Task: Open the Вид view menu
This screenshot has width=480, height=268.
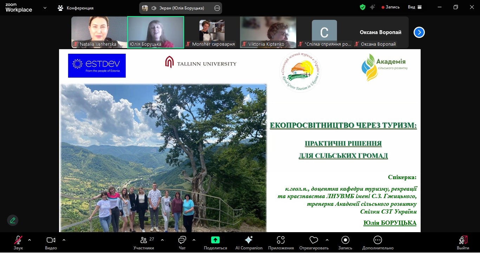Action: [415, 7]
